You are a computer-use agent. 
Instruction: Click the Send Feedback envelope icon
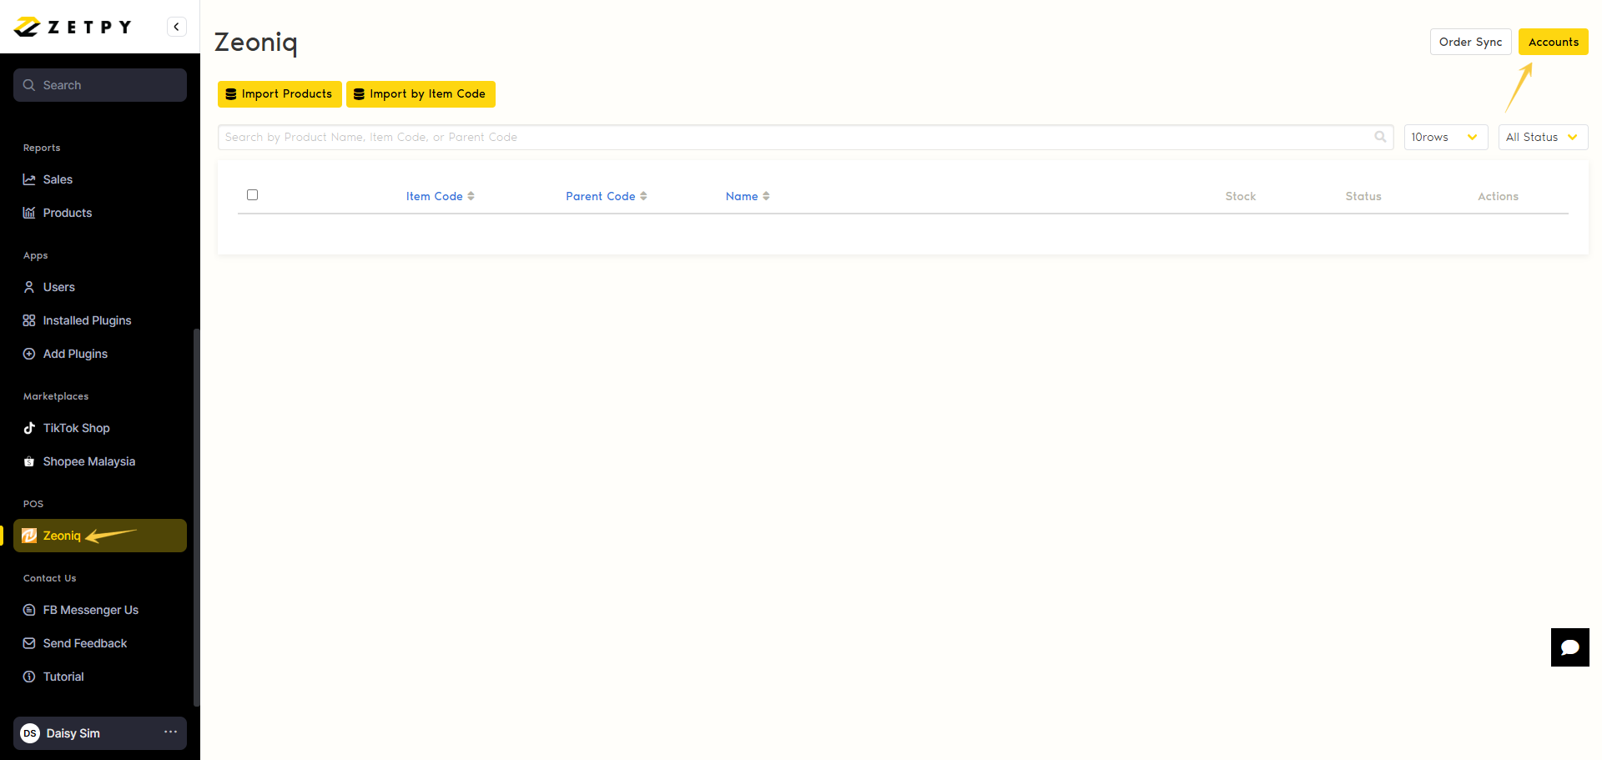pos(29,643)
